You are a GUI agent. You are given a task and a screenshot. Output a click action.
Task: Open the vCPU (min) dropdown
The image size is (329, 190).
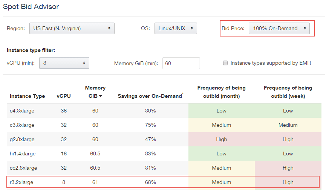click(x=64, y=63)
